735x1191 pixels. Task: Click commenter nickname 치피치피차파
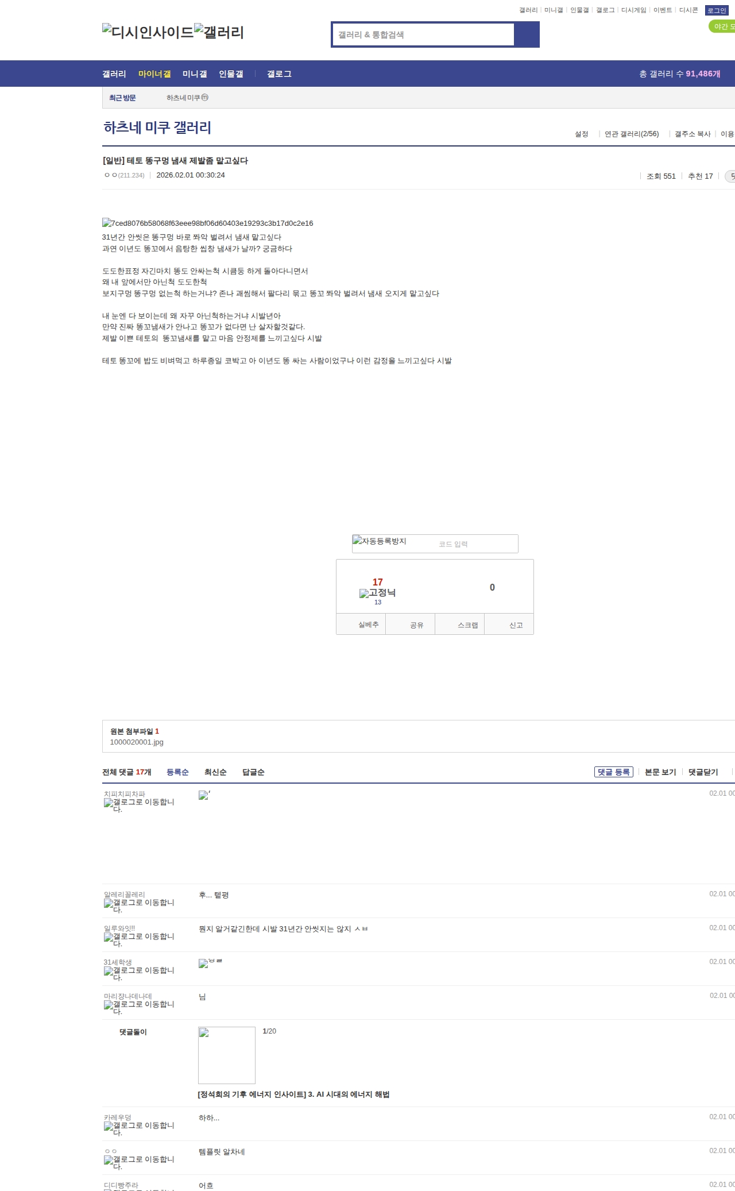coord(125,794)
